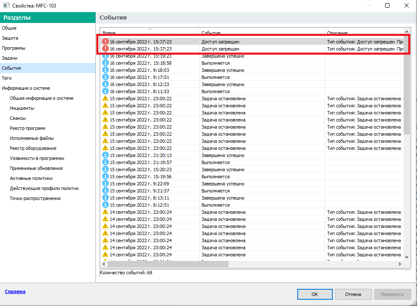Open the Исполняемые файлы subsection
The height and width of the screenshot is (306, 417).
point(32,138)
